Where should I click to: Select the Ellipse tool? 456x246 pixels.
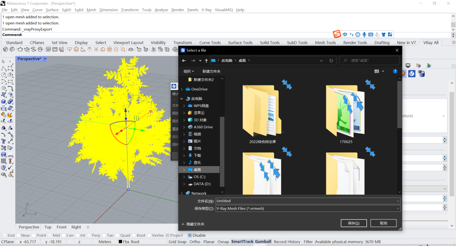click(x=10, y=75)
